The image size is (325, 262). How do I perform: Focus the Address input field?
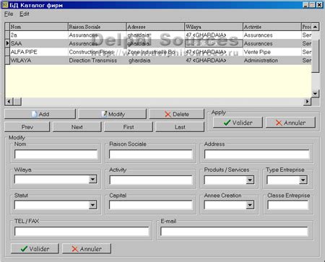tap(257, 154)
